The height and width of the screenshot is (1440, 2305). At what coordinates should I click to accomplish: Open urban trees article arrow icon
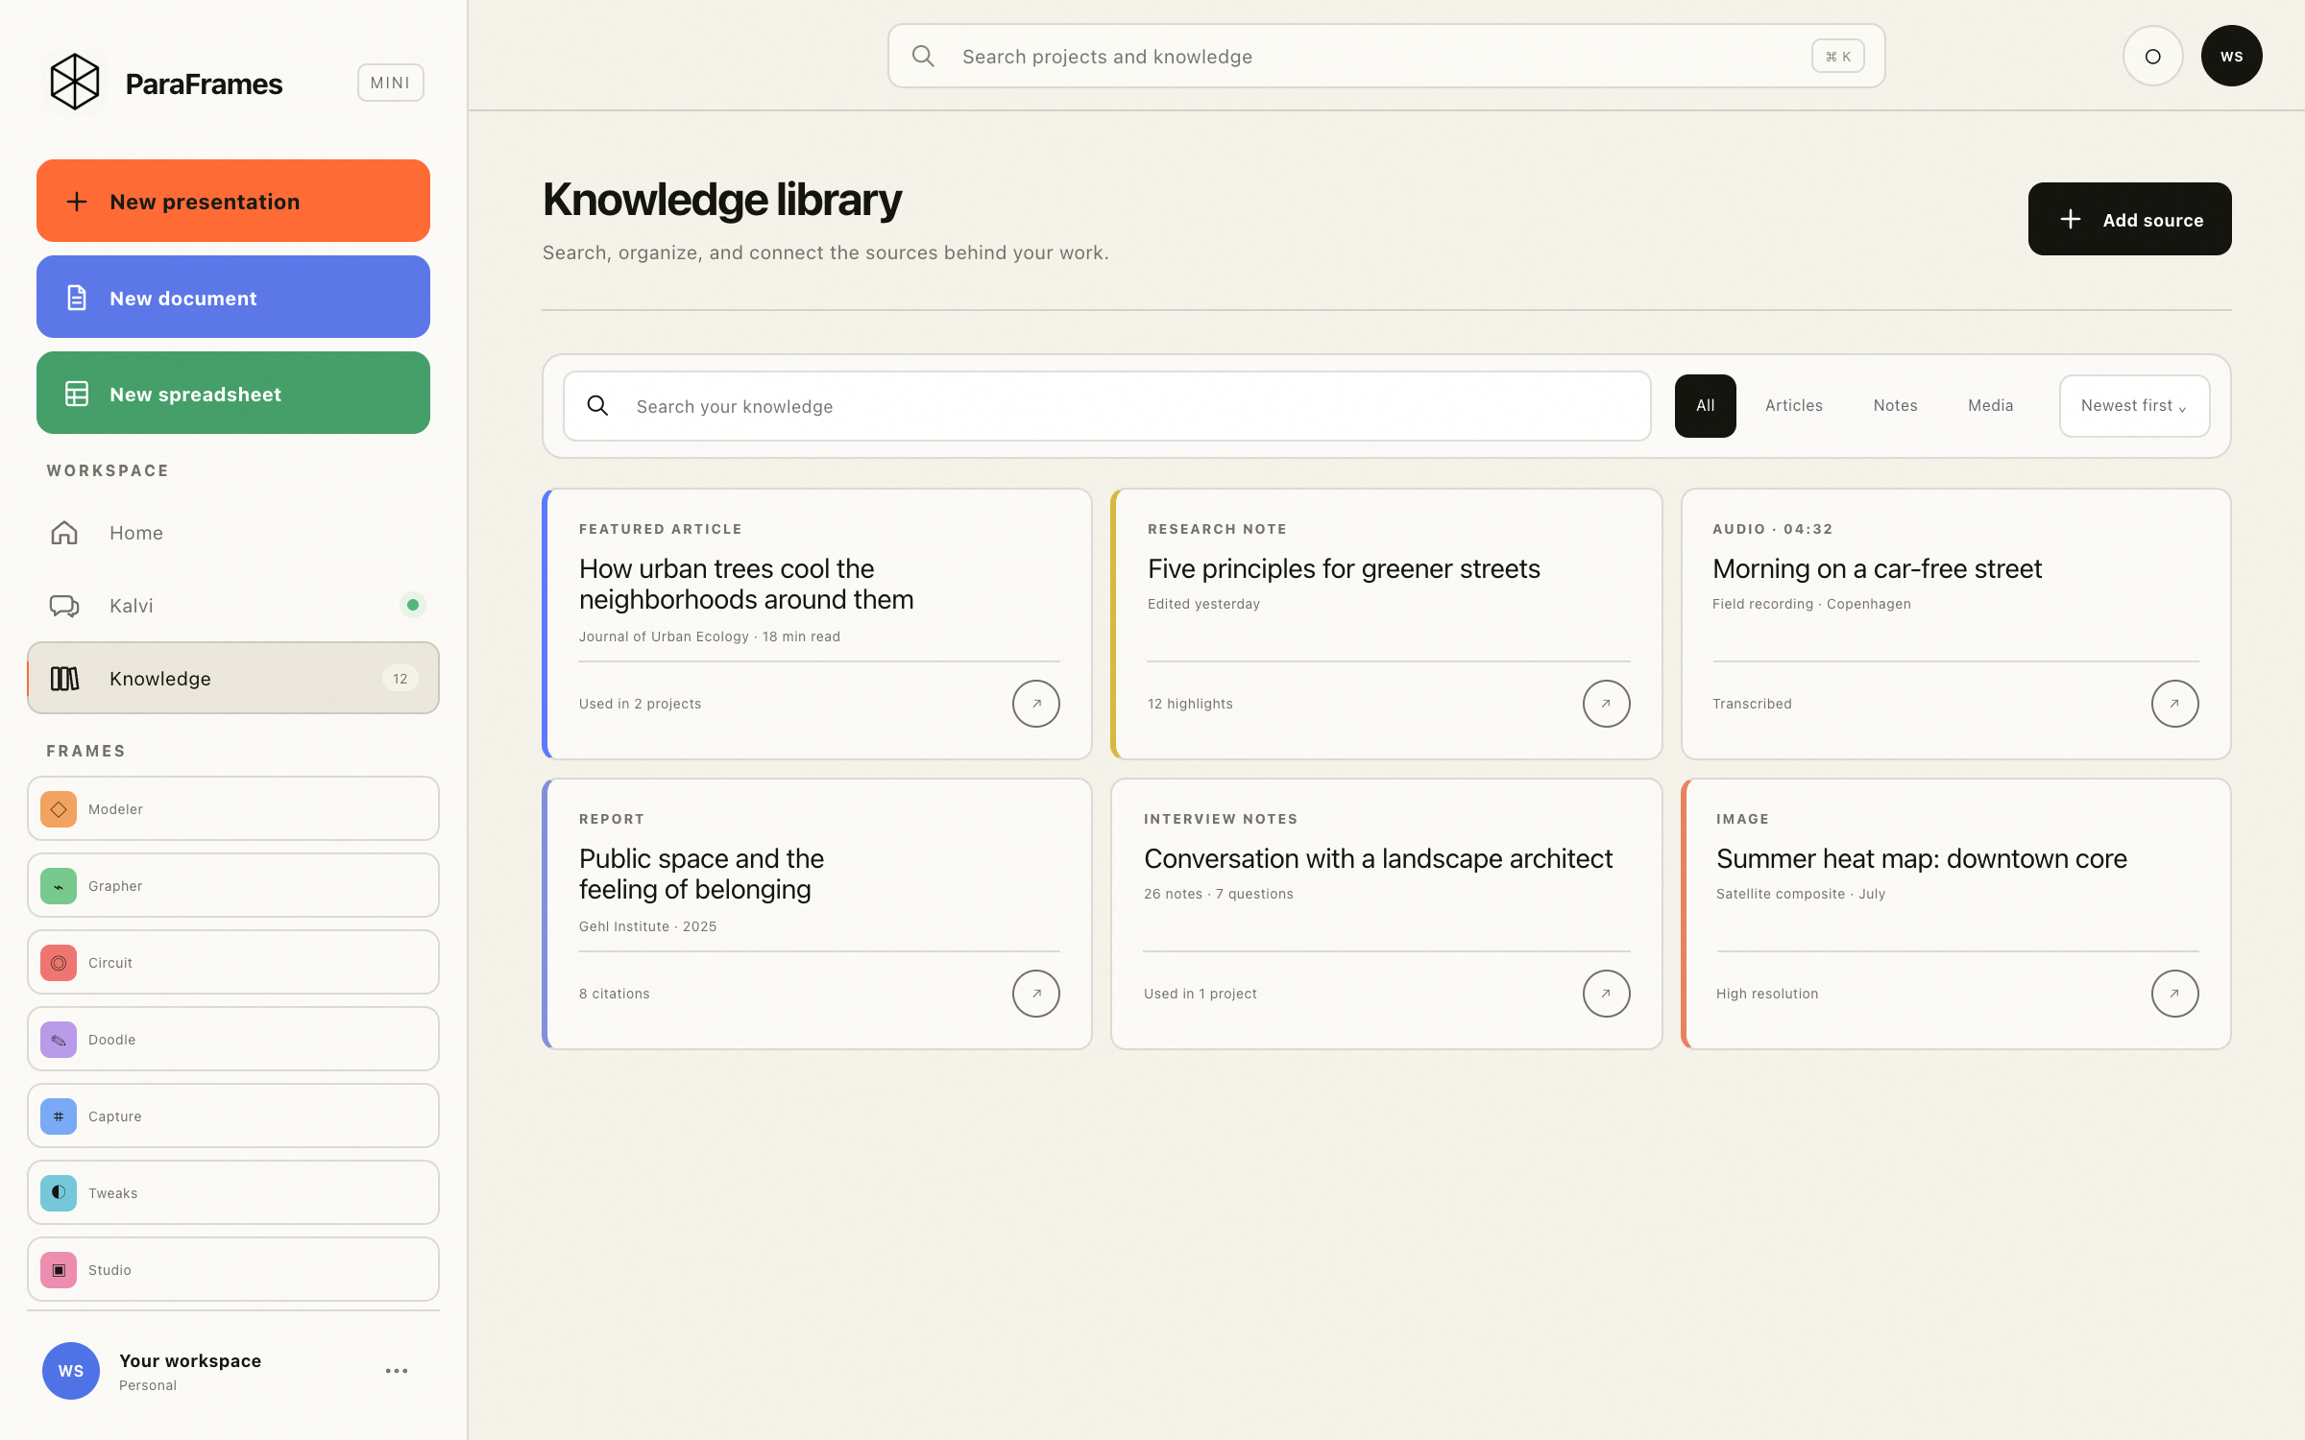click(x=1036, y=704)
